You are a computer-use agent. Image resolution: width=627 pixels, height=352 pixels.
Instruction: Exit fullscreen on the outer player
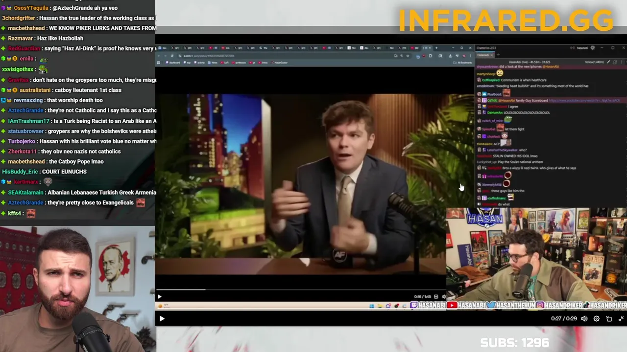click(x=621, y=319)
